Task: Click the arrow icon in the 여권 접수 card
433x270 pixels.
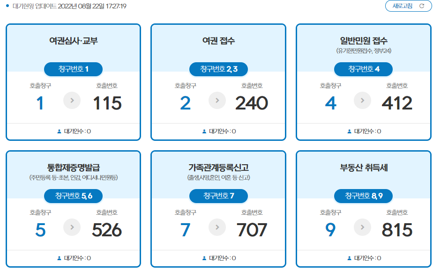Action: tap(218, 100)
